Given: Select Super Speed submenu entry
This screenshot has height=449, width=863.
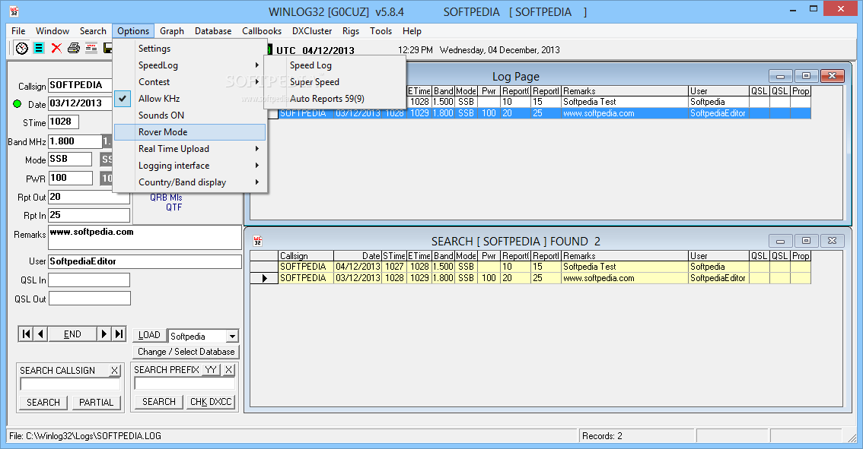Looking at the screenshot, I should pos(335,82).
